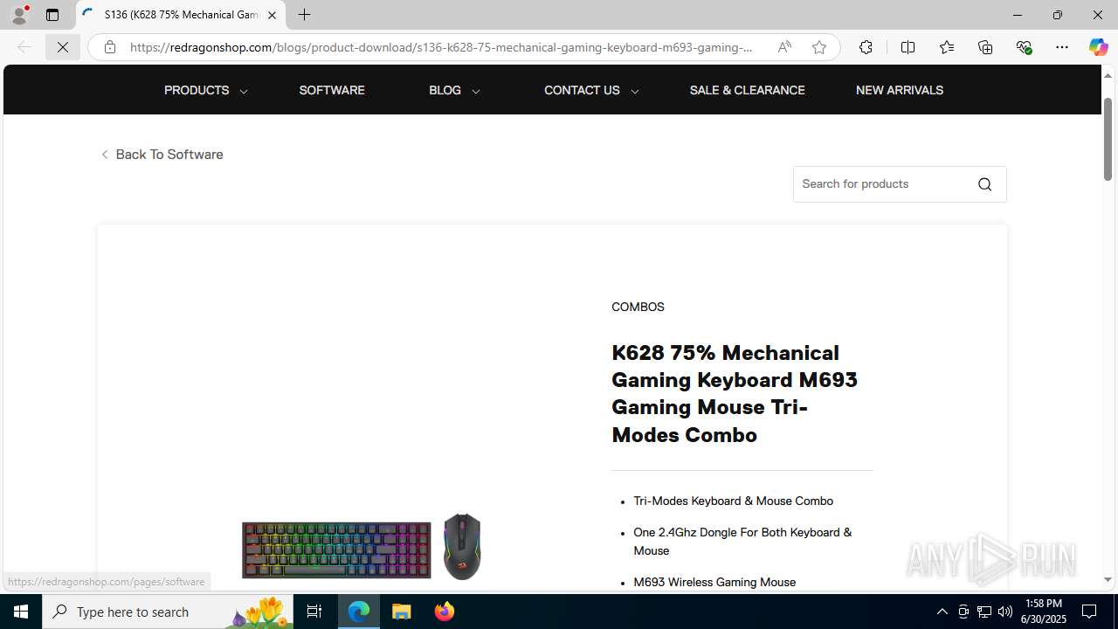Image resolution: width=1118 pixels, height=629 pixels.
Task: Expand the BLOG menu
Action: [454, 90]
